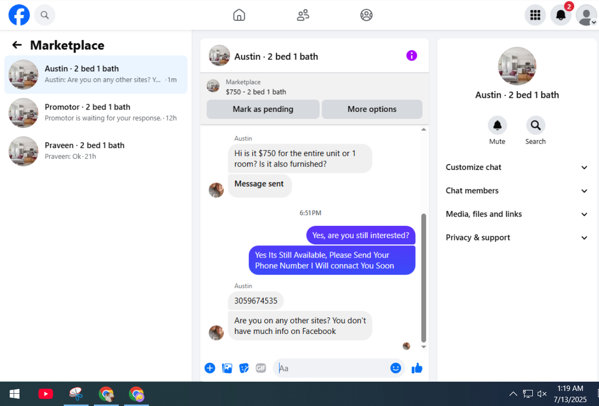
Task: Go back using Marketplace arrow
Action: 17,45
